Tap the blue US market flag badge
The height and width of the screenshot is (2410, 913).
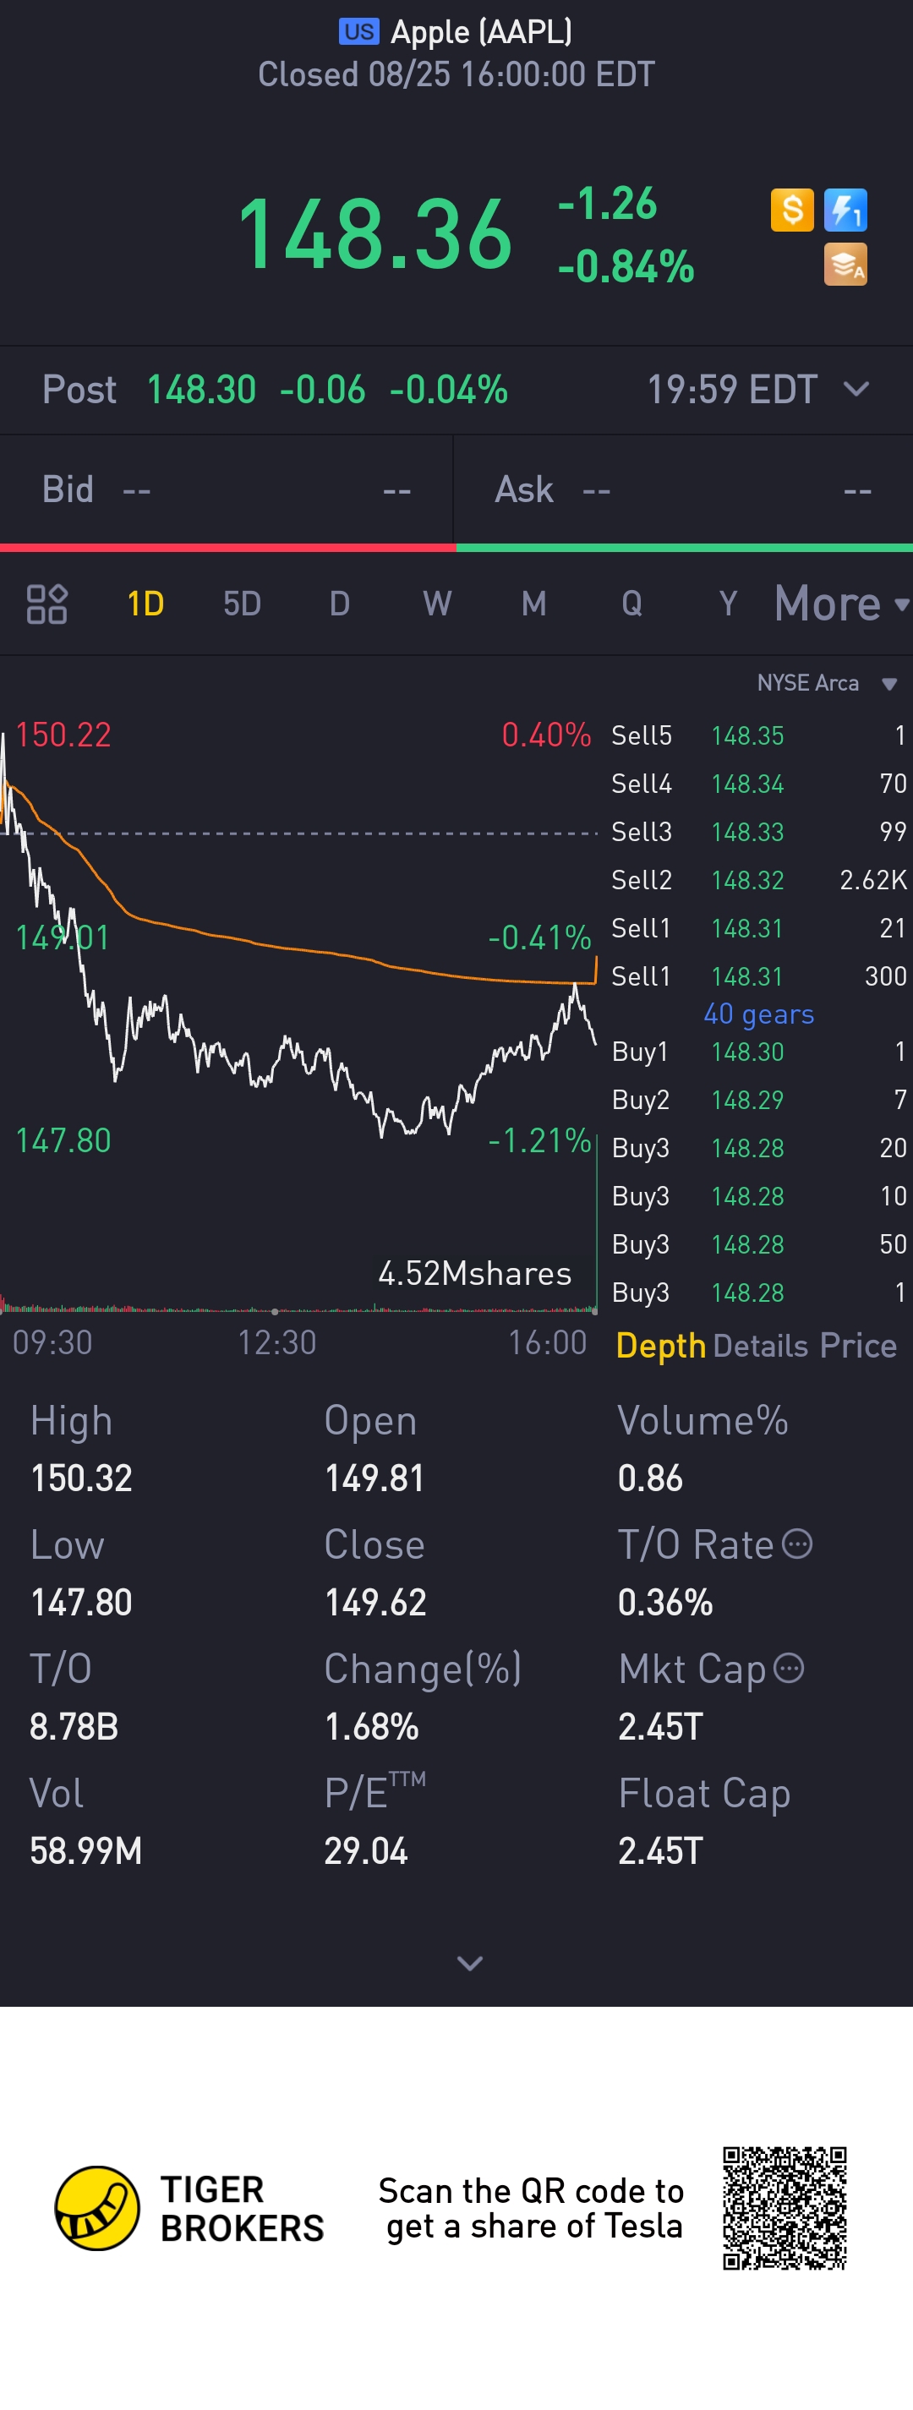(x=359, y=32)
